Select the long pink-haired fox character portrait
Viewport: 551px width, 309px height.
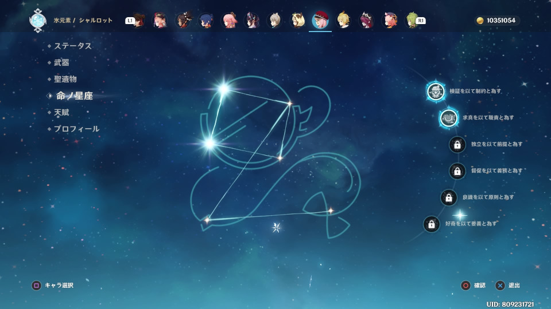(229, 21)
